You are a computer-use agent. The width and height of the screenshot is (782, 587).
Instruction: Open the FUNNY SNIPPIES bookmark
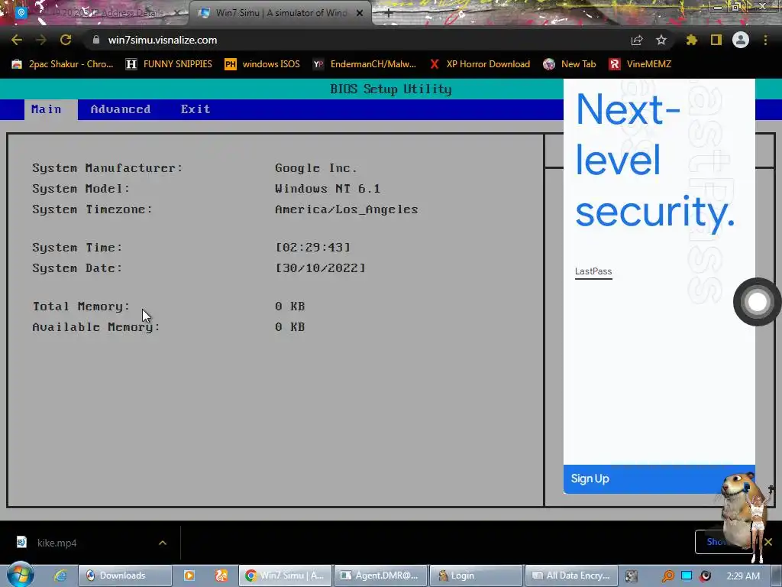click(169, 64)
